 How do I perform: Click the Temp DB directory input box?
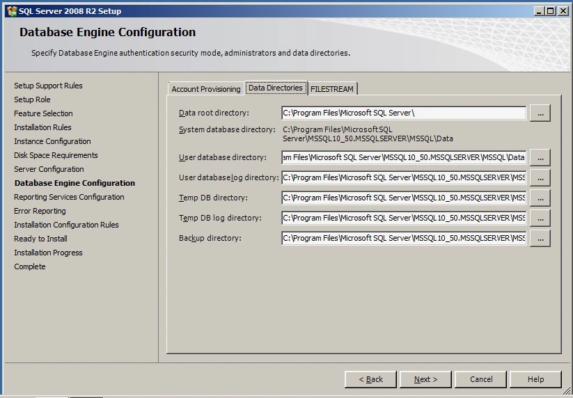tap(404, 198)
